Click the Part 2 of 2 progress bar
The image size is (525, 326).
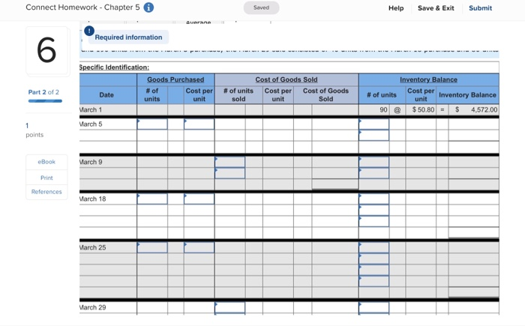pos(45,100)
